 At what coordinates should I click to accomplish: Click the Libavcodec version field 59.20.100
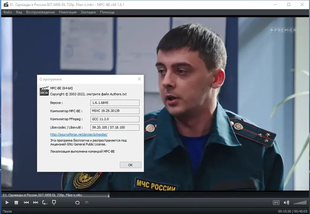pyautogui.click(x=115, y=128)
